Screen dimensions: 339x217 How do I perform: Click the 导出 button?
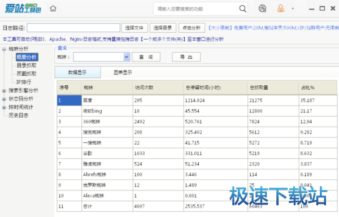coord(186,57)
